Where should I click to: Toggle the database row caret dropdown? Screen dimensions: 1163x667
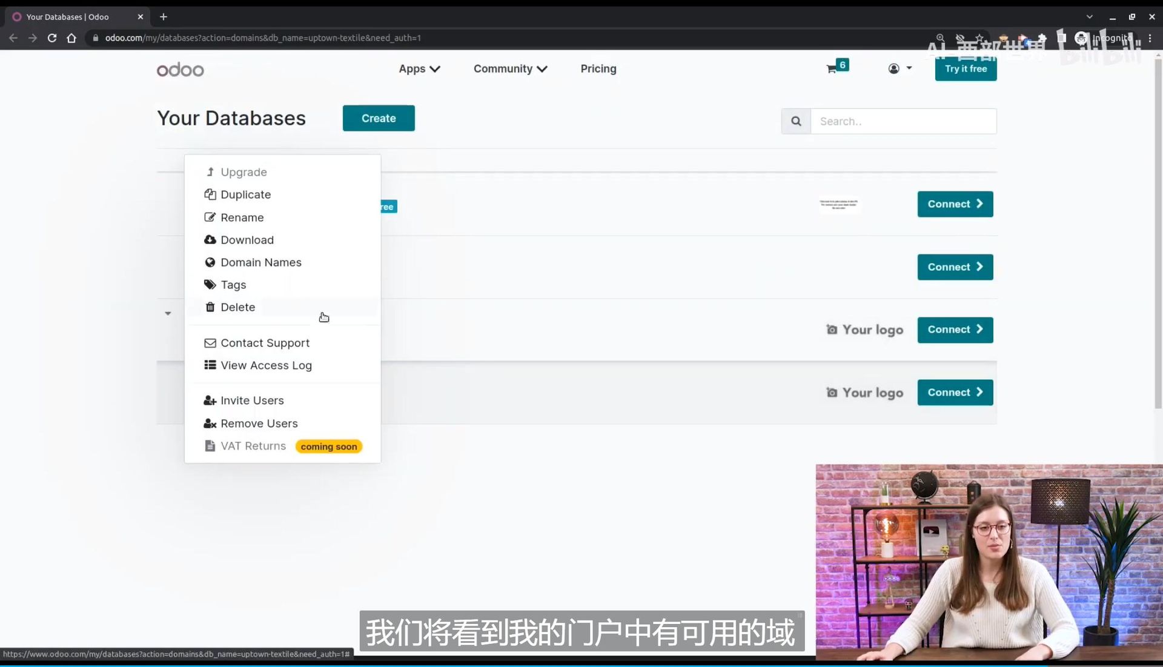(x=168, y=313)
